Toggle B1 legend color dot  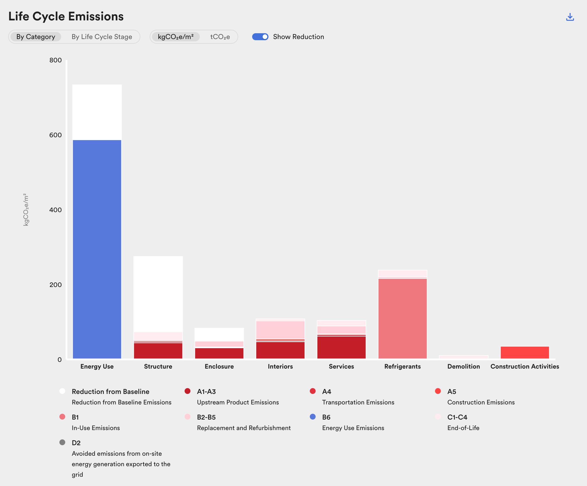click(x=62, y=417)
